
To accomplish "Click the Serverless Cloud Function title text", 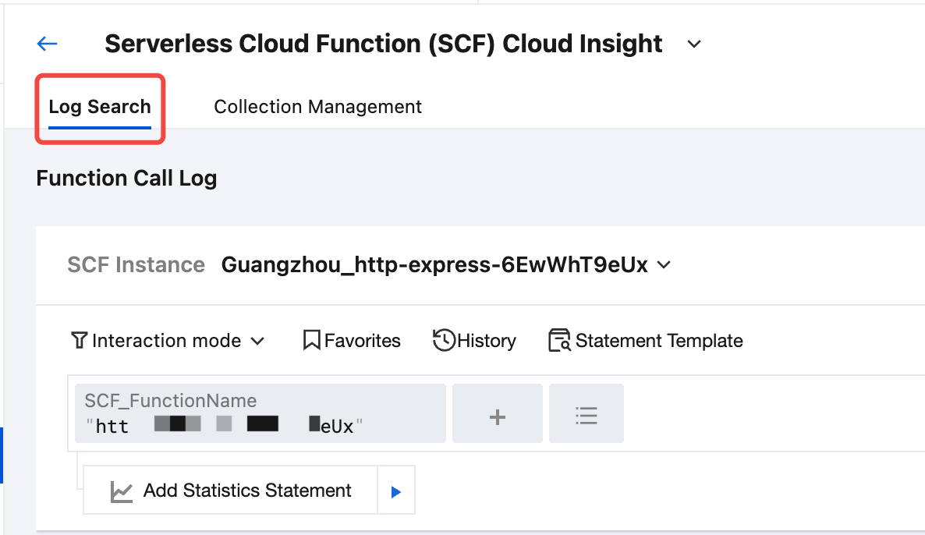I will coord(383,44).
